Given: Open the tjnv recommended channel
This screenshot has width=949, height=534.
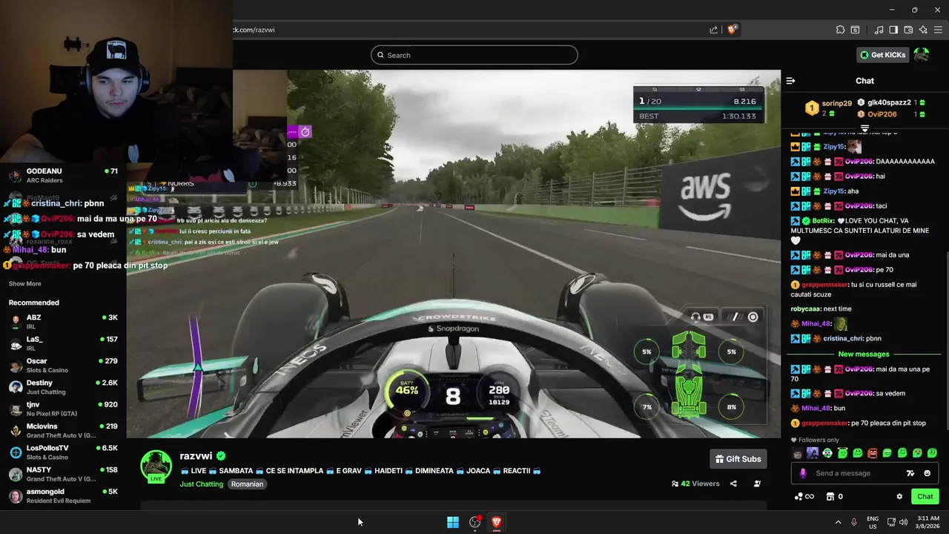Looking at the screenshot, I should [63, 409].
